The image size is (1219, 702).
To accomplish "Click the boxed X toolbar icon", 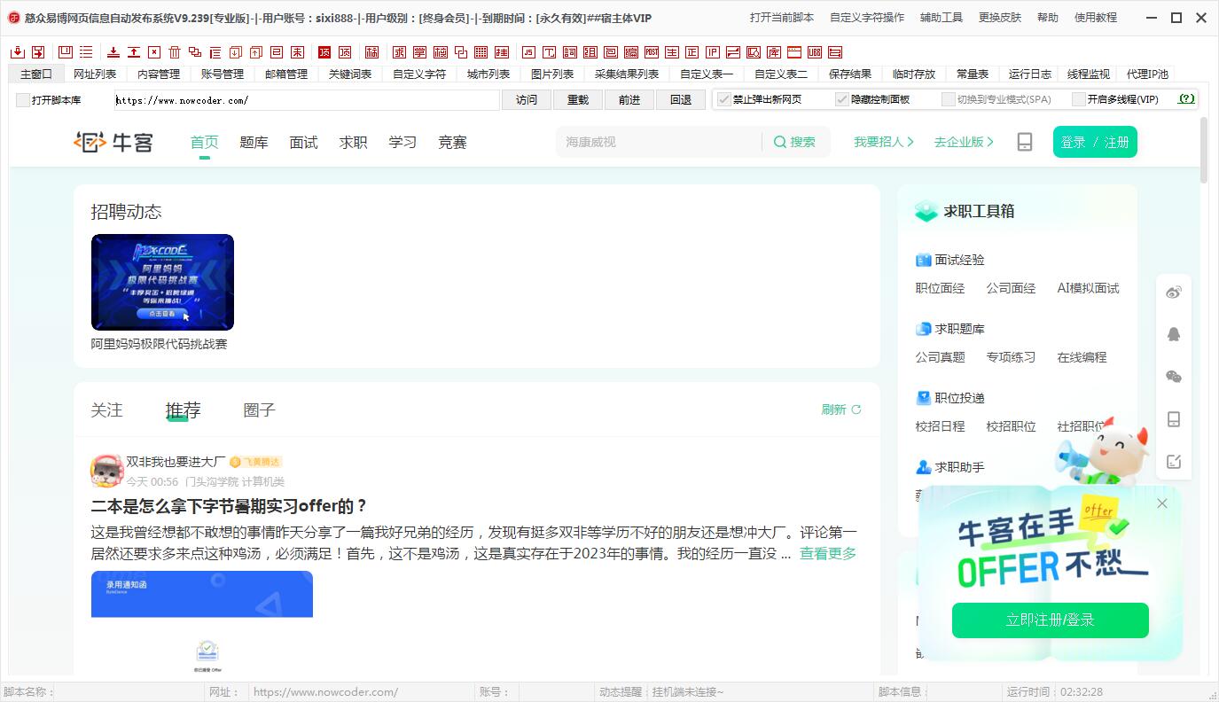I will (154, 52).
